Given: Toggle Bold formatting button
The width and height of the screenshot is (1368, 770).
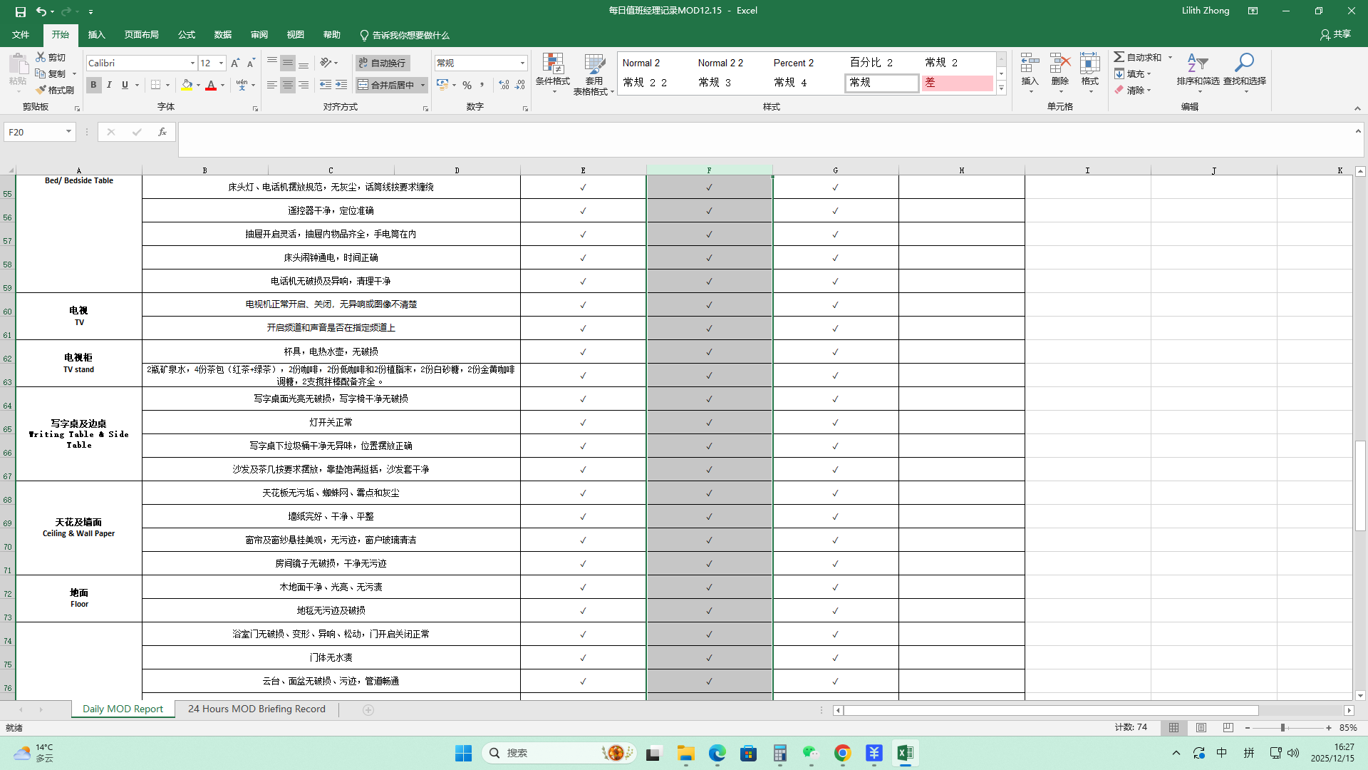Looking at the screenshot, I should point(93,85).
